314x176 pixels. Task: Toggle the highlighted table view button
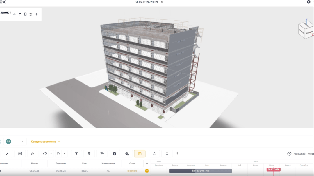(140, 154)
